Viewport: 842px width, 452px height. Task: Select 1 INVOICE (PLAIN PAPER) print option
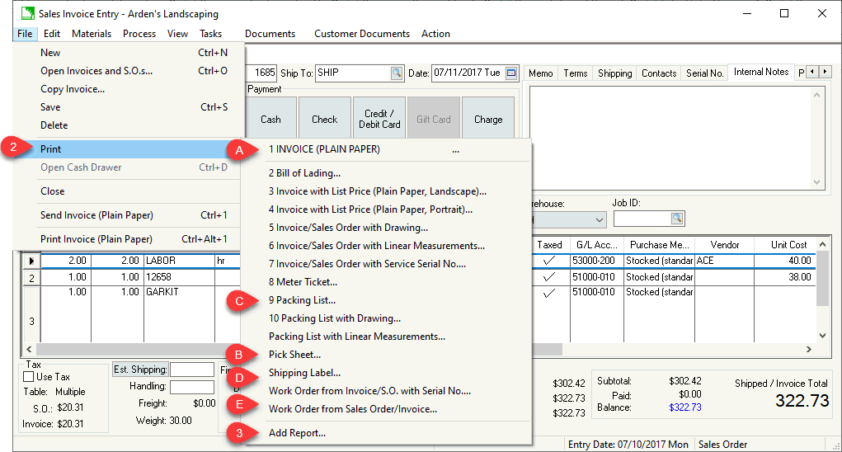point(324,149)
